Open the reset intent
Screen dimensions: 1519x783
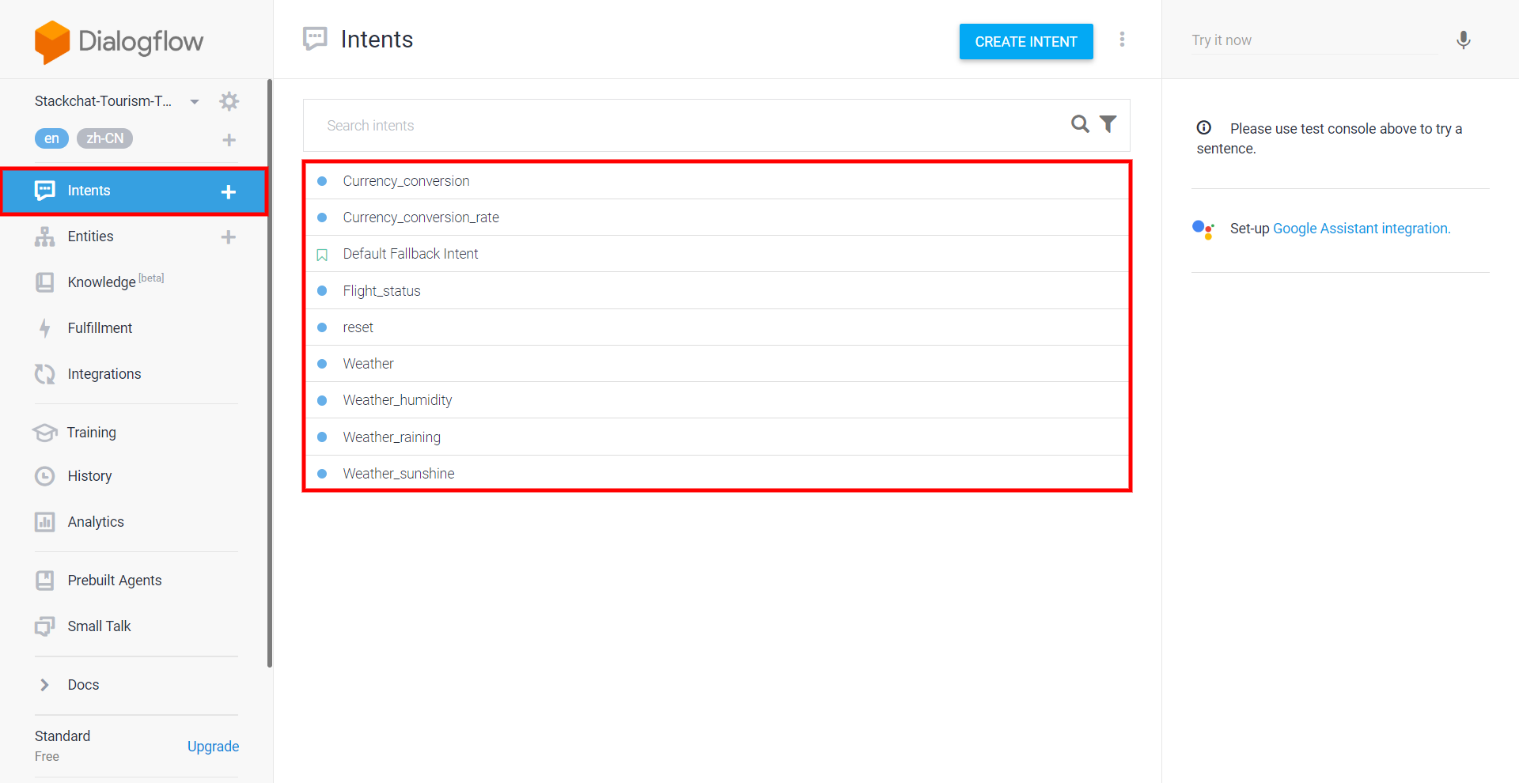[718, 327]
